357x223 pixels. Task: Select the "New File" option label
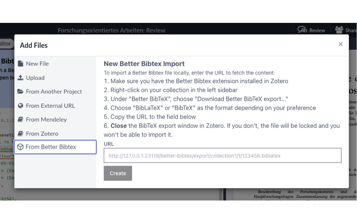[37, 64]
